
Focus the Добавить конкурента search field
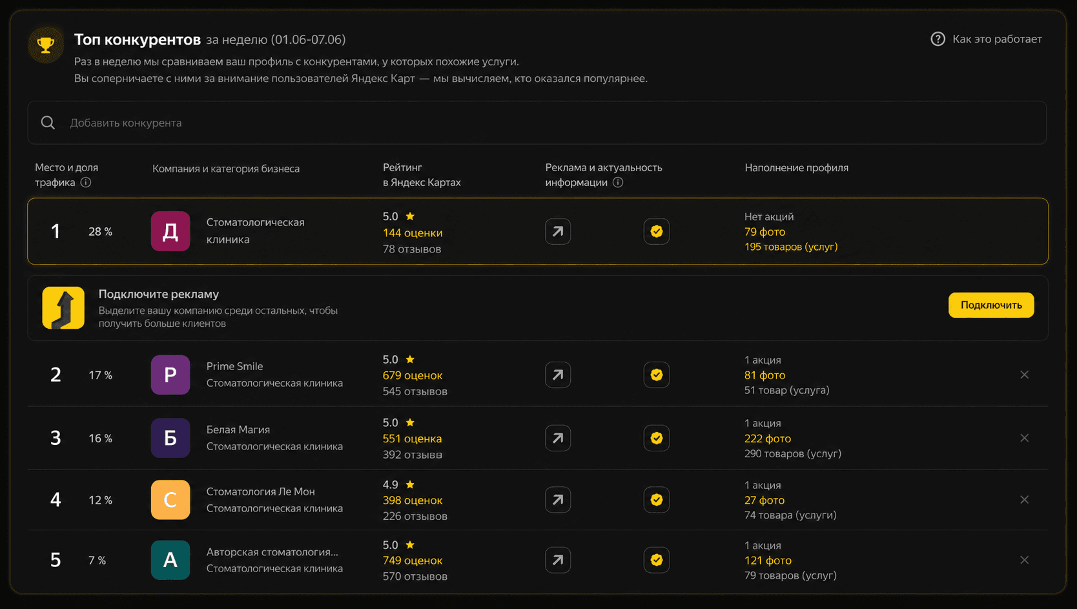(537, 123)
